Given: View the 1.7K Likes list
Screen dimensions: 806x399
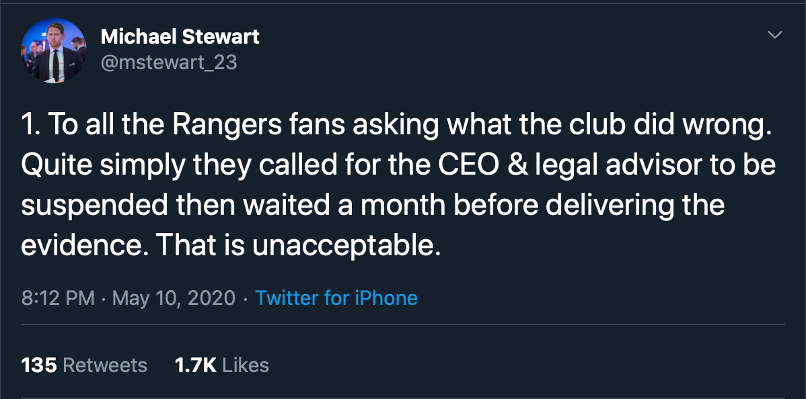Looking at the screenshot, I should point(221,365).
